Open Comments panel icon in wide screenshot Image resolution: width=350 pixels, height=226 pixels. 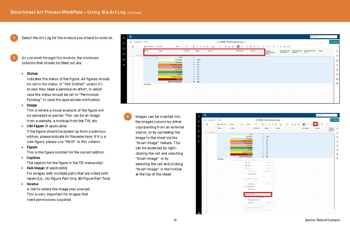click(x=337, y=51)
